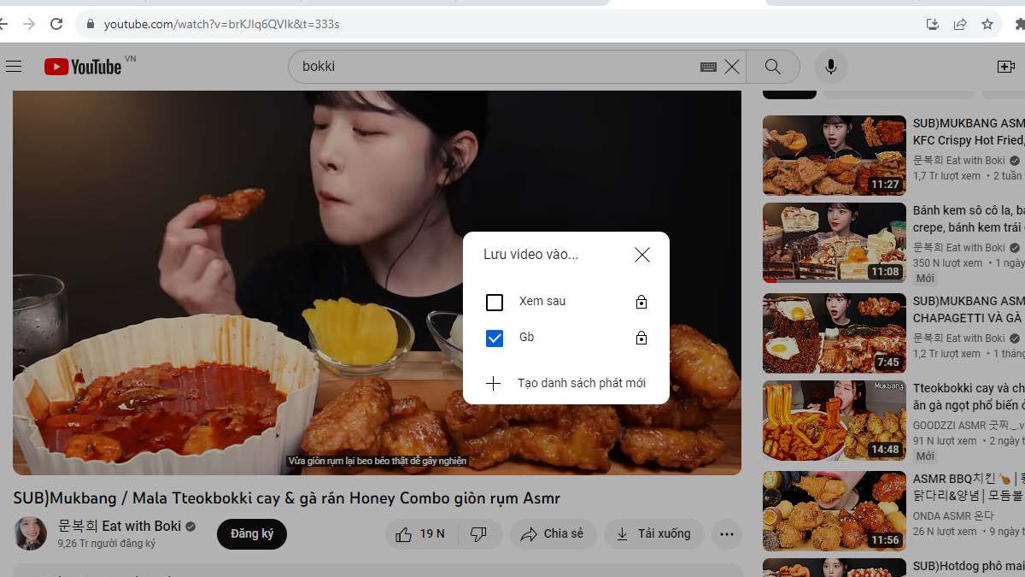This screenshot has width=1025, height=577.
Task: Uncheck the Gb playlist checkbox
Action: (495, 339)
